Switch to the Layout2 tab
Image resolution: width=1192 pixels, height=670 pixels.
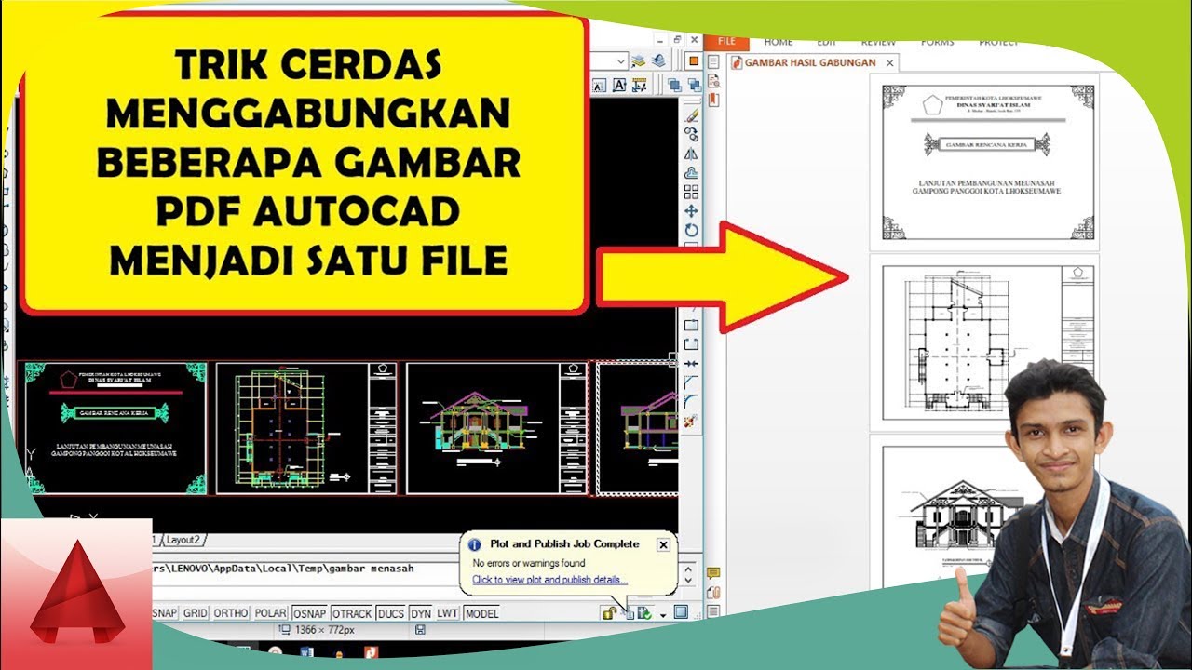183,540
